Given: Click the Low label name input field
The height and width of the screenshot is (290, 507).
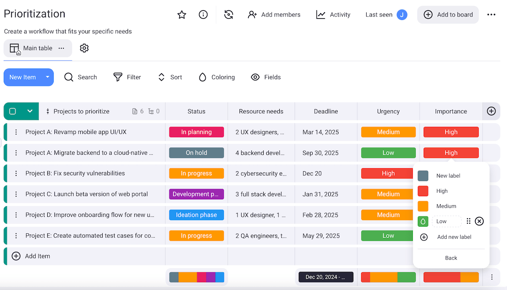Looking at the screenshot, I should click(x=446, y=221).
